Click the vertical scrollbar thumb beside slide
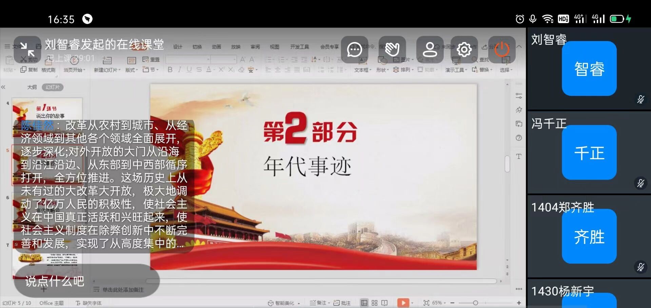The width and height of the screenshot is (651, 308). pos(507,164)
